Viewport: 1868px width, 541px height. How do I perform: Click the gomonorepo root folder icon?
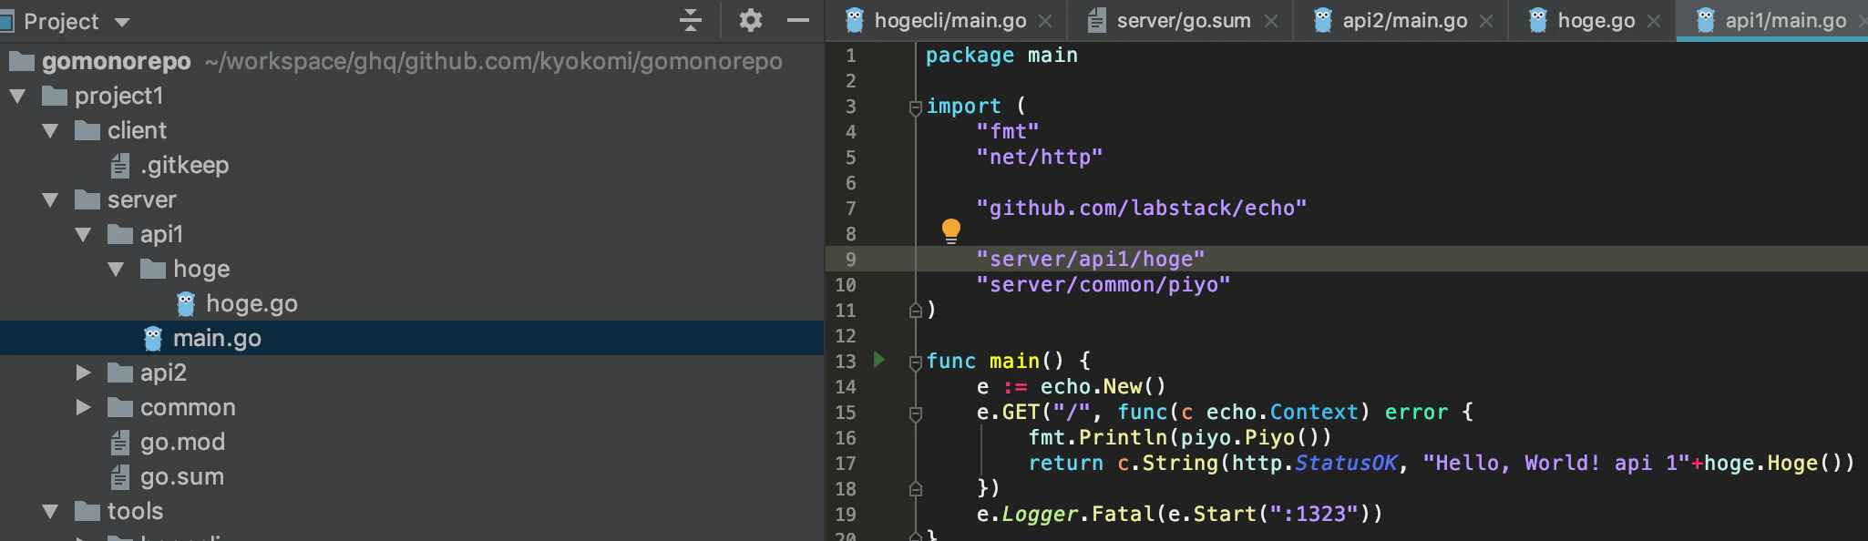pos(22,61)
